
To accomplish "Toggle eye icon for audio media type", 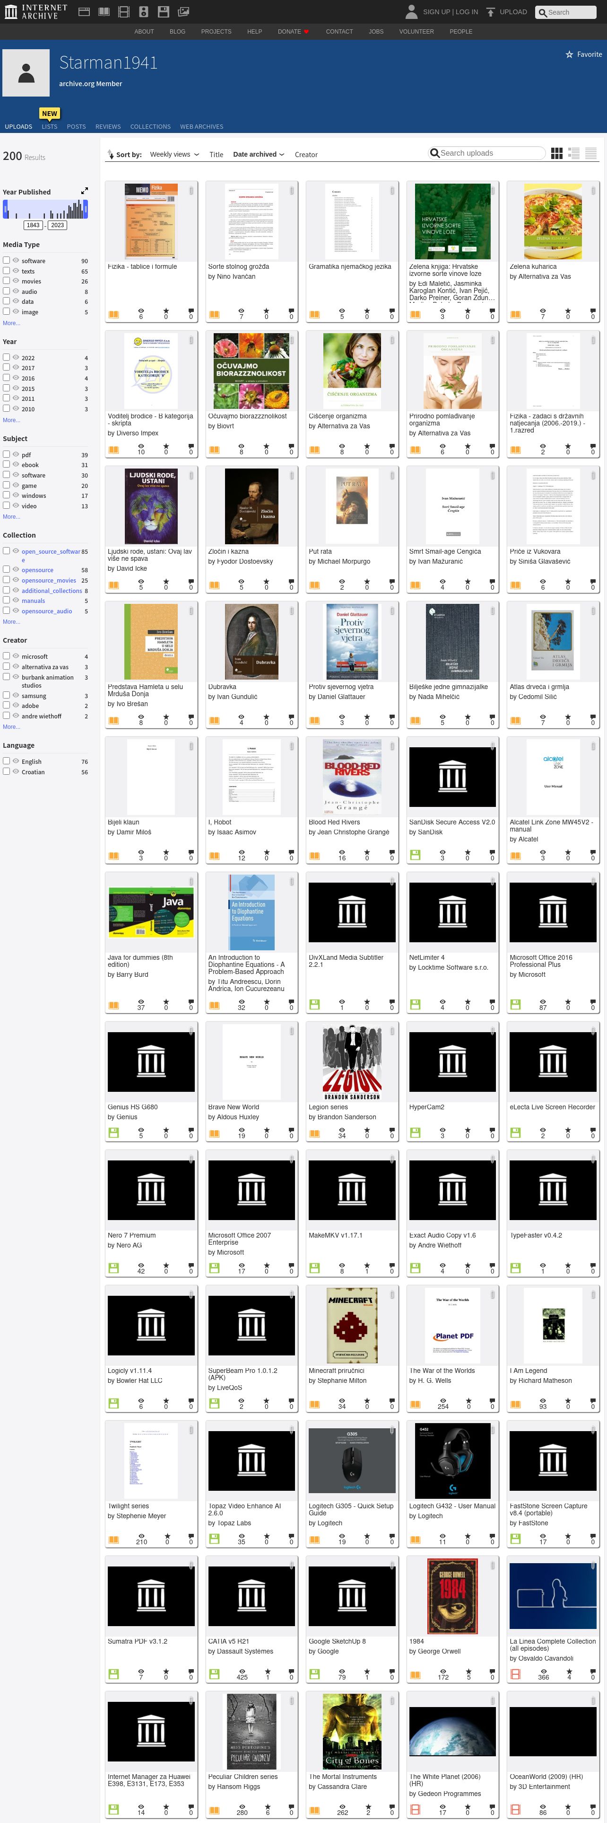I will [x=16, y=291].
